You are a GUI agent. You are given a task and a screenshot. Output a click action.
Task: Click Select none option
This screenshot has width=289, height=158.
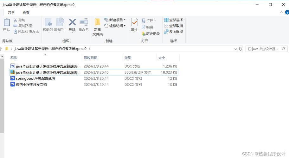tap(174, 26)
